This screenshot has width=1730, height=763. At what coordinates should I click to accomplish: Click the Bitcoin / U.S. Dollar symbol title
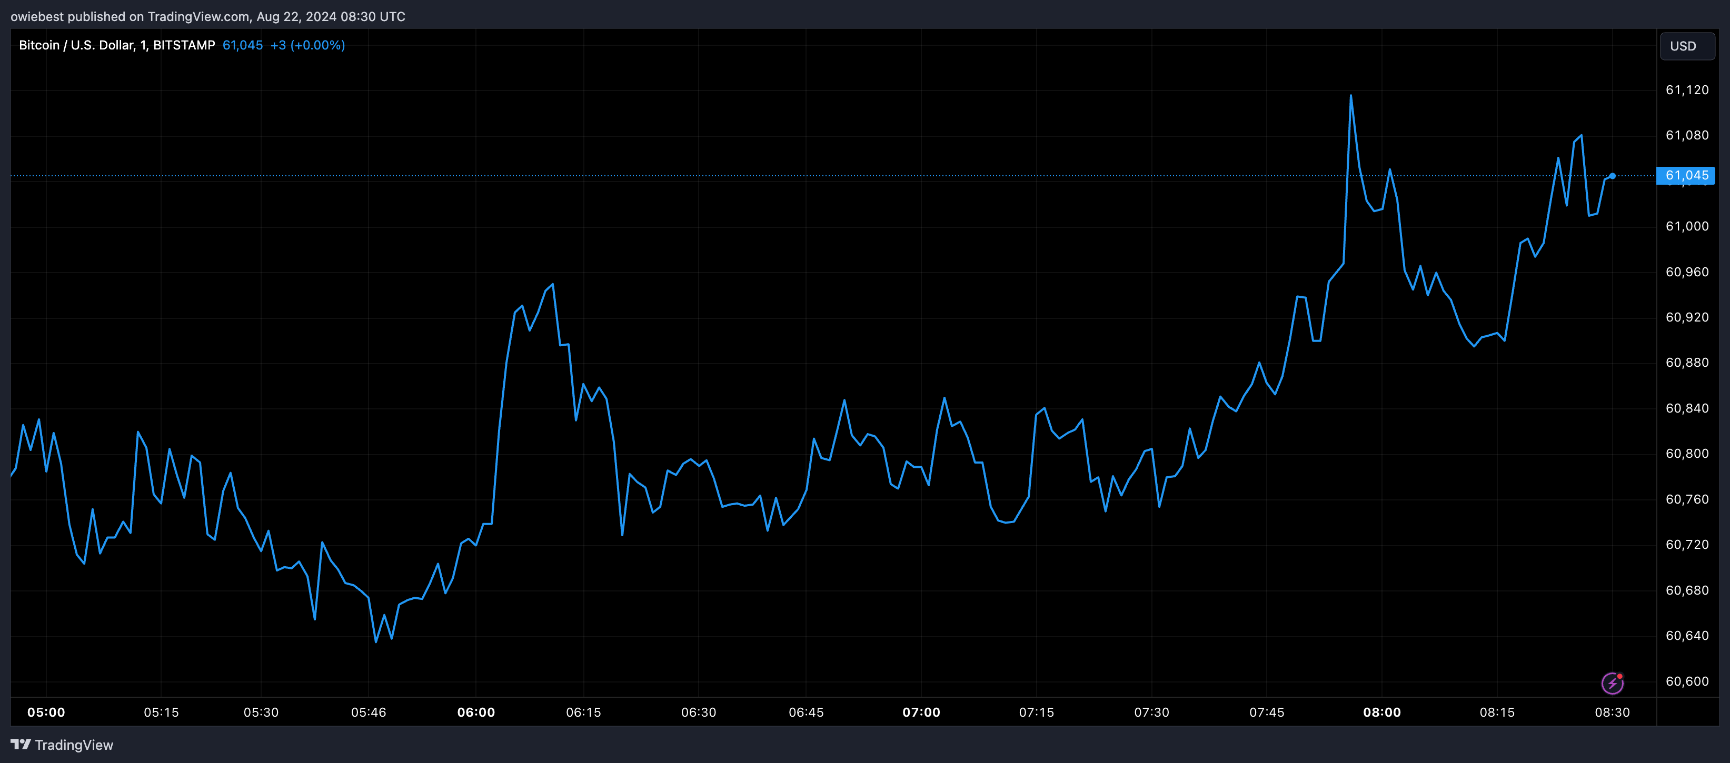[116, 45]
